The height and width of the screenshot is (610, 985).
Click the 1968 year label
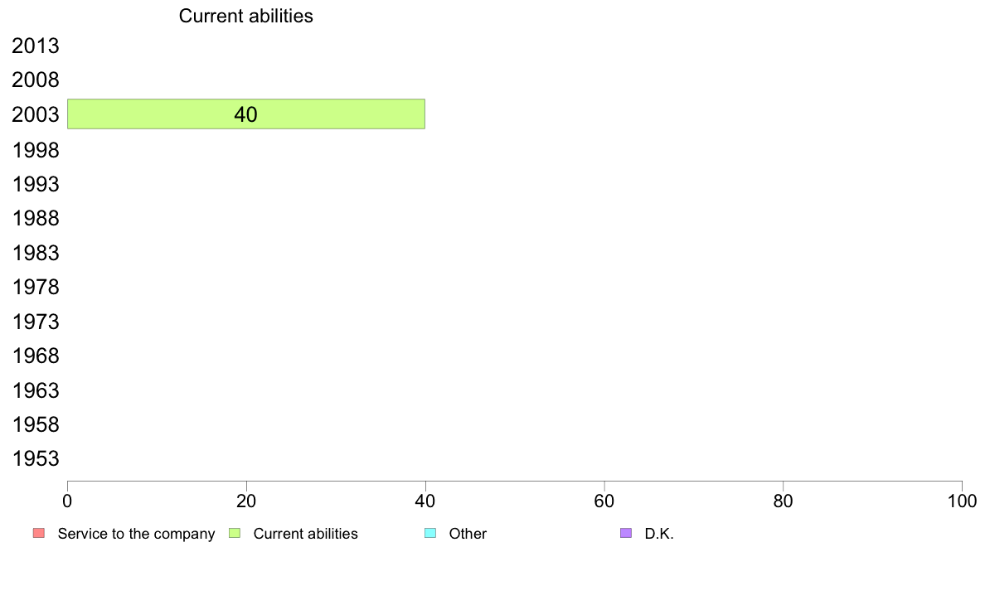[x=36, y=356]
